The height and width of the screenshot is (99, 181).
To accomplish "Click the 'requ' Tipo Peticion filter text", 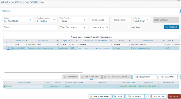I will 39,45.
